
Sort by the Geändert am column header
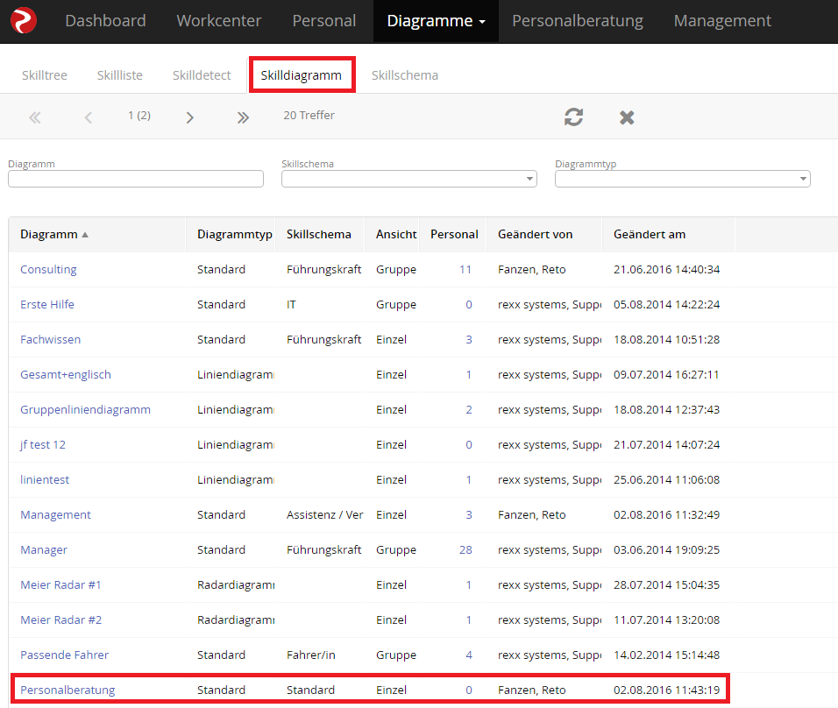pos(650,234)
